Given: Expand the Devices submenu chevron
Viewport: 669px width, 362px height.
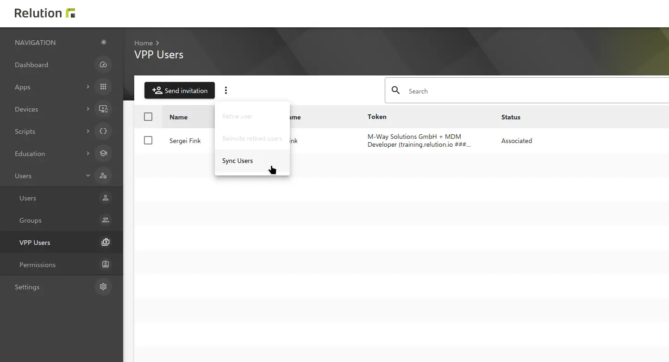Looking at the screenshot, I should click(x=88, y=109).
